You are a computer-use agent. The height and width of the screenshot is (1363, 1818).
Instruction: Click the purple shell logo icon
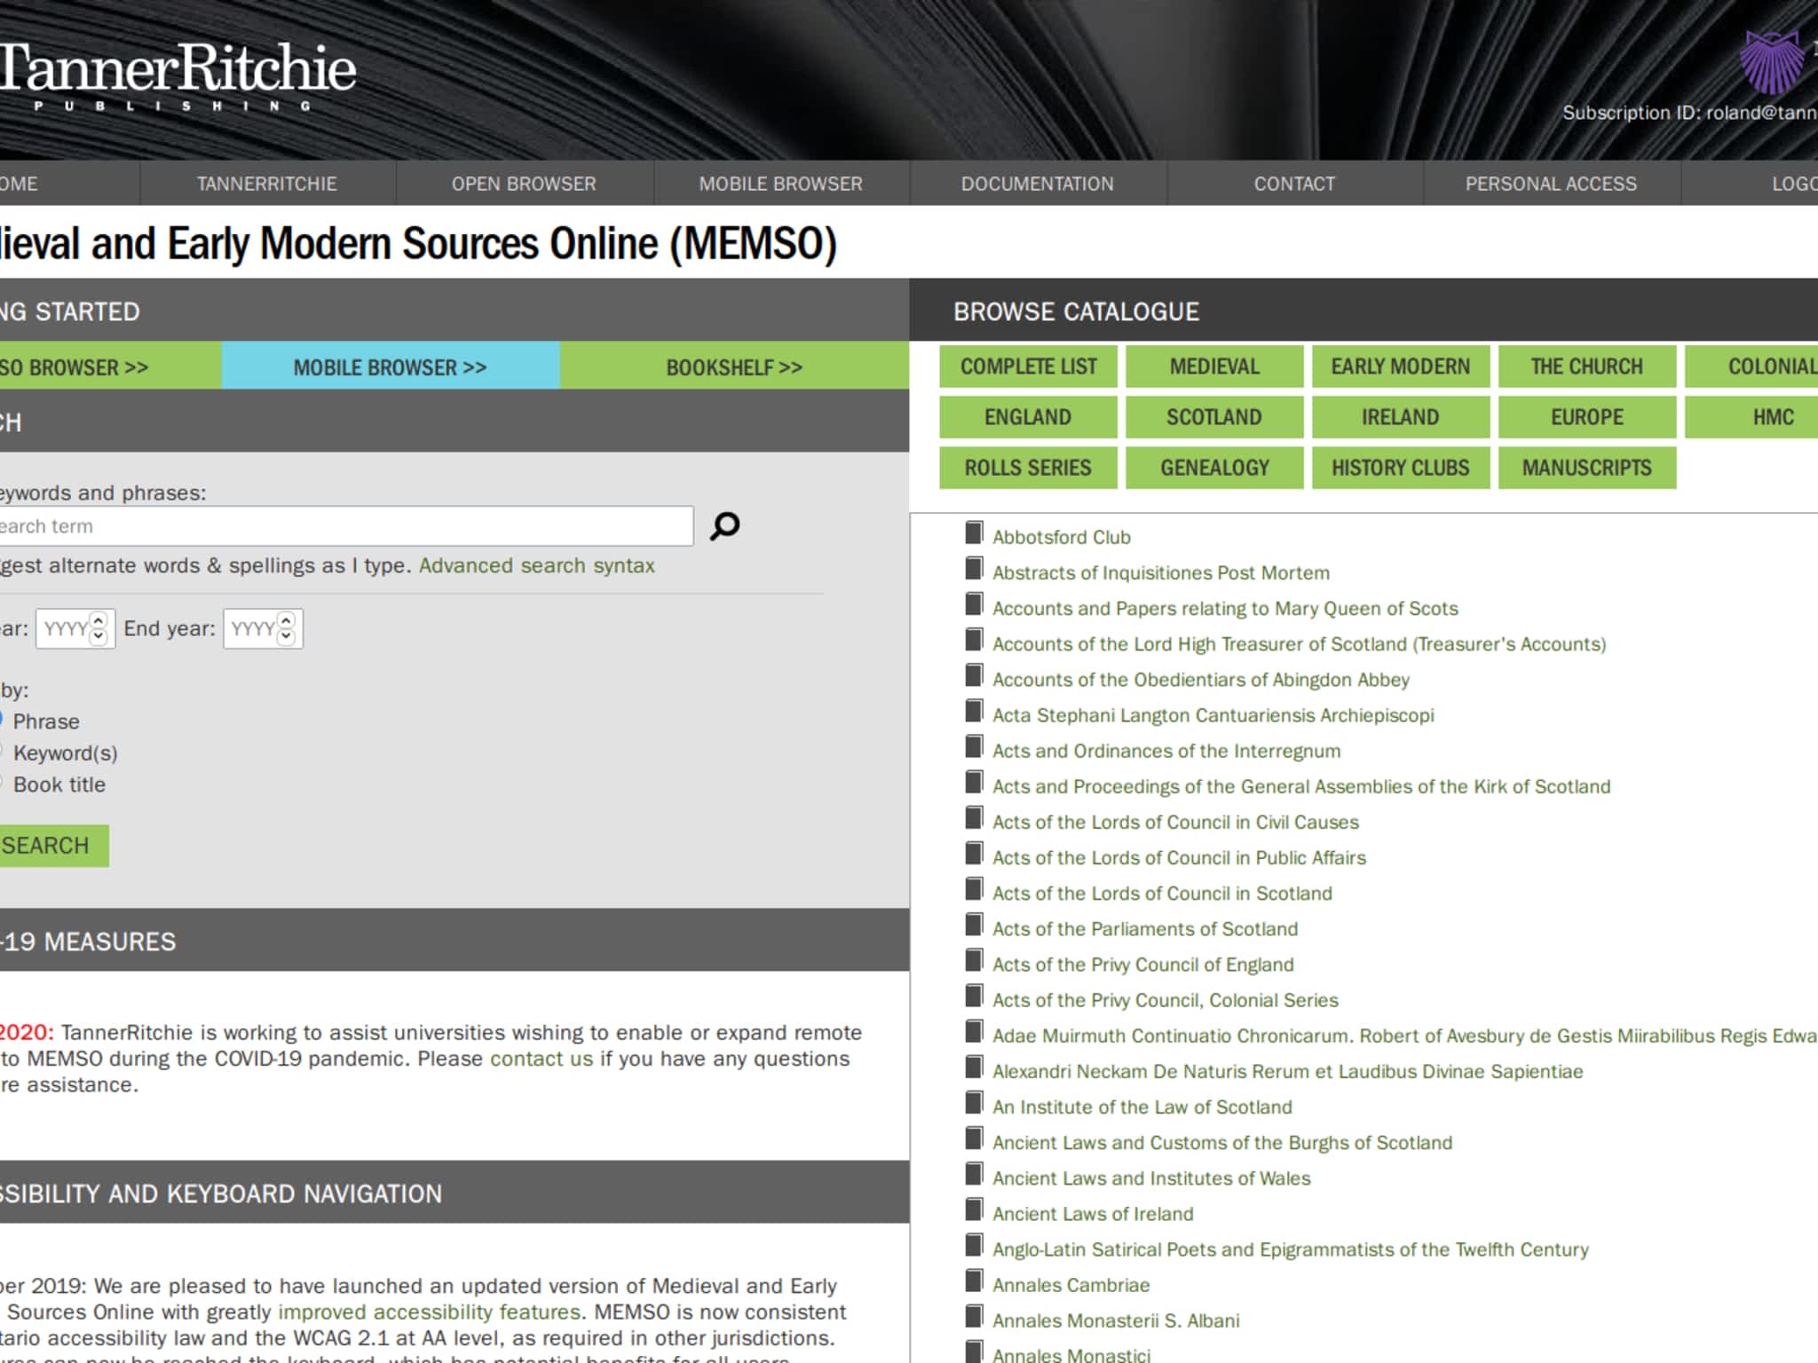(x=1770, y=62)
